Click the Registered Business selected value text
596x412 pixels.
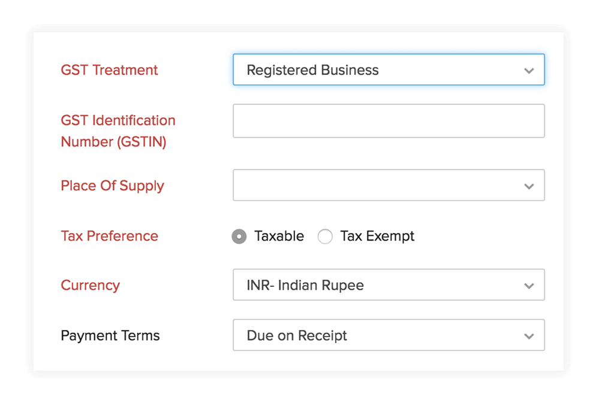(x=312, y=70)
